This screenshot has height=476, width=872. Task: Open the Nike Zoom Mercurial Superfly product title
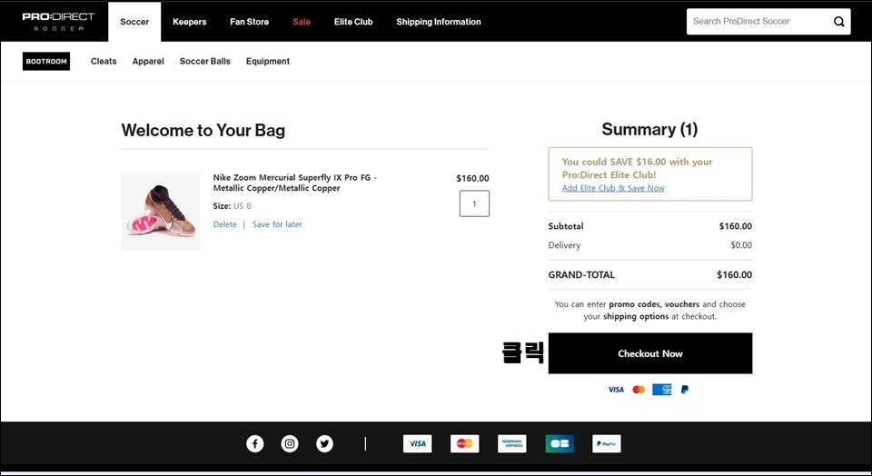(294, 183)
